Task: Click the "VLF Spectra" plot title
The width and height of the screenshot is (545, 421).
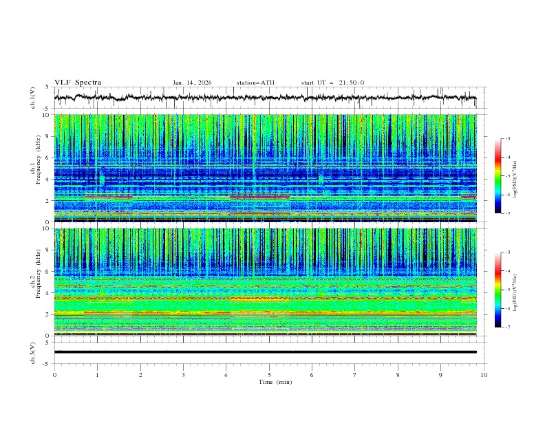Action: click(78, 83)
